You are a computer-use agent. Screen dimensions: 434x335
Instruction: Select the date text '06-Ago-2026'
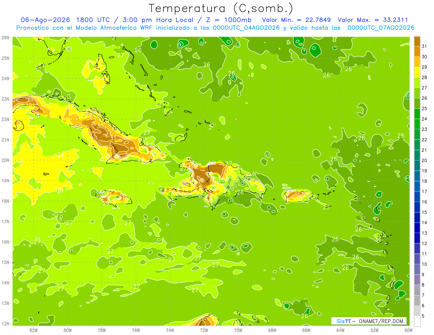[x=45, y=20]
